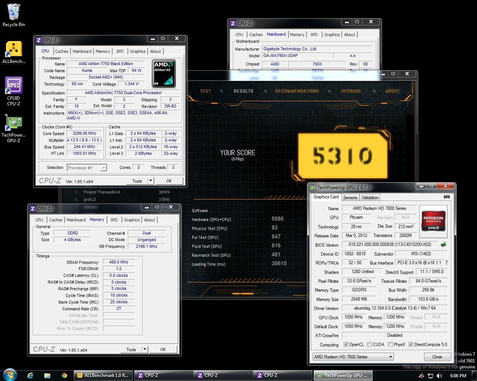Switch to Sensors tab in GPU-Z
The width and height of the screenshot is (477, 381).
tap(350, 198)
